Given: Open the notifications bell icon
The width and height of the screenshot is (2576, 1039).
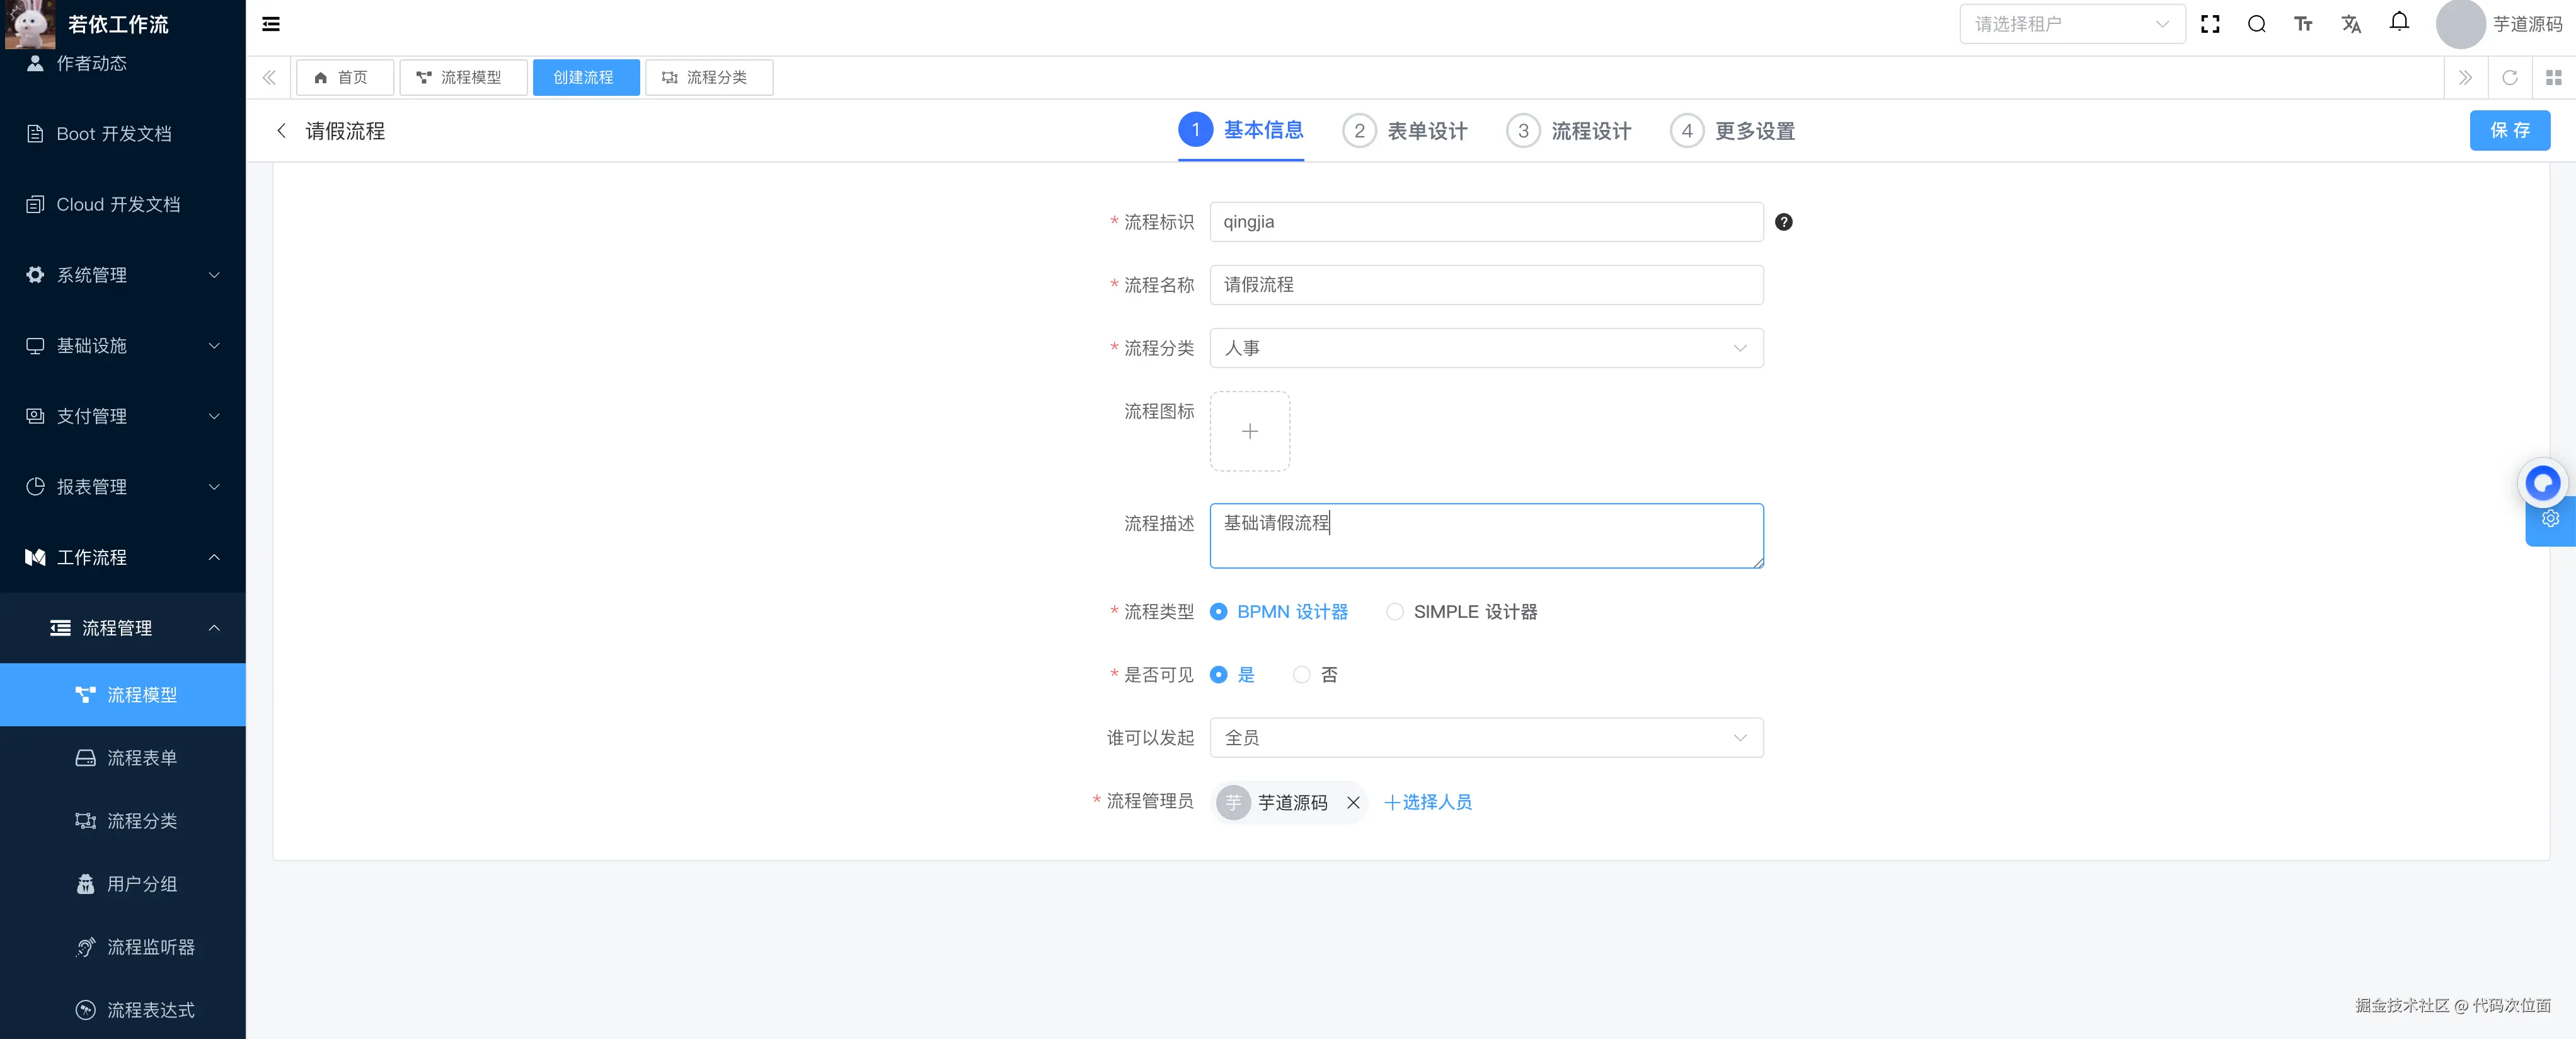Looking at the screenshot, I should click(2399, 22).
